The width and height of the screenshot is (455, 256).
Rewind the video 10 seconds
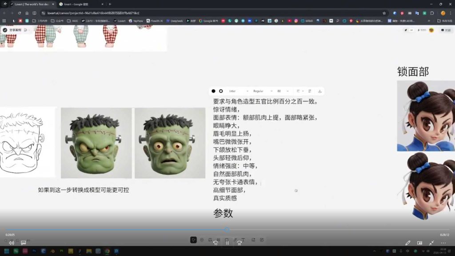tap(216, 243)
